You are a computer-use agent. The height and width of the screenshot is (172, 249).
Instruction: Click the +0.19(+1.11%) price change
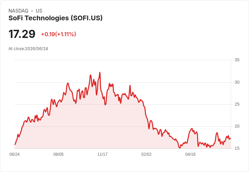click(59, 34)
